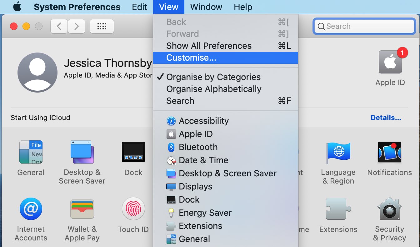The image size is (420, 247).
Task: Open Desktop & Screen Saver preferences
Action: (x=82, y=152)
